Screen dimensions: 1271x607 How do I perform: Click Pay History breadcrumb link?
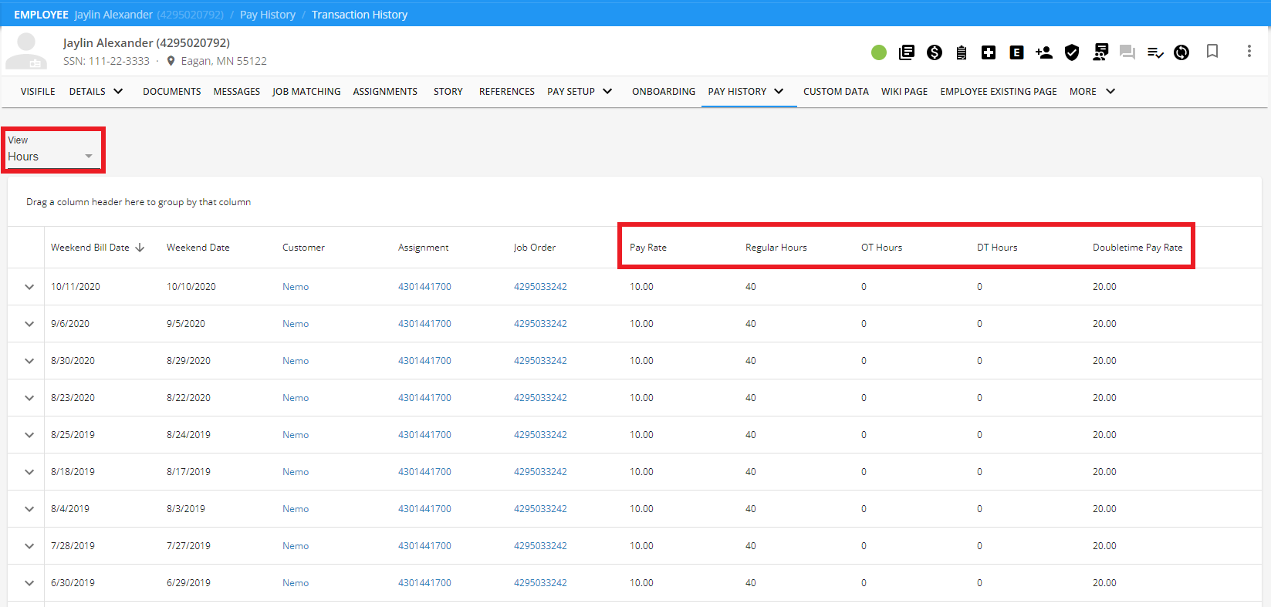point(267,15)
